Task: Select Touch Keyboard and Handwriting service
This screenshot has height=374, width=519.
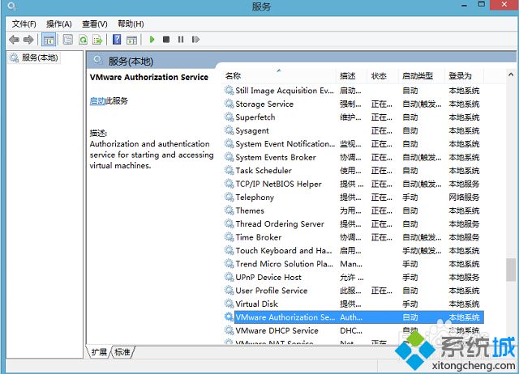Action: (x=354, y=250)
